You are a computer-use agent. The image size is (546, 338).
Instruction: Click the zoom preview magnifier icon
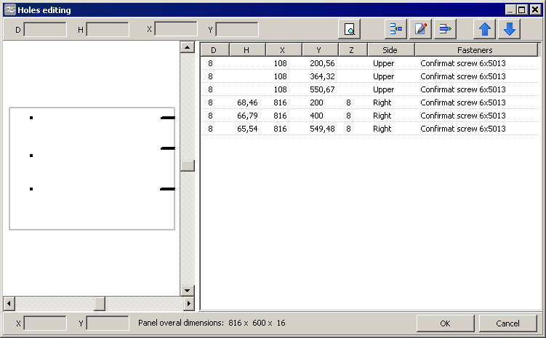(349, 29)
